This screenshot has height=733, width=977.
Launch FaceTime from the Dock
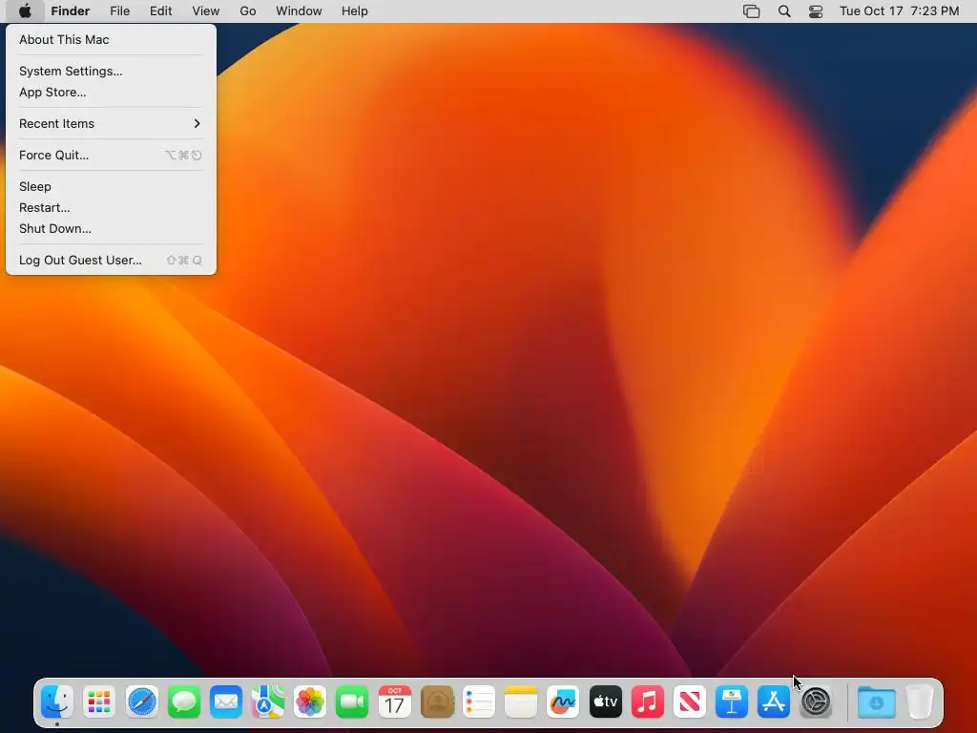click(352, 702)
